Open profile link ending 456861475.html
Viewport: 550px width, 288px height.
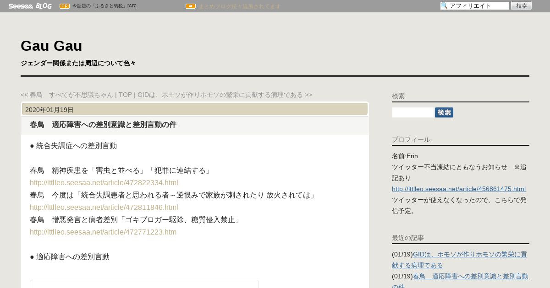[459, 189]
